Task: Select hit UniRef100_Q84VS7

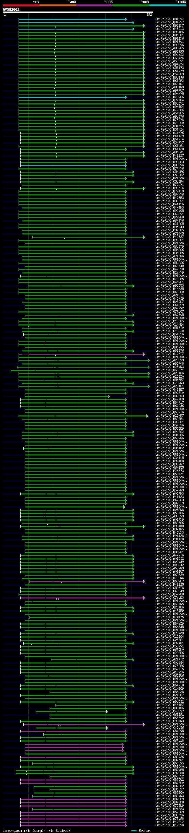Action: pyautogui.click(x=170, y=22)
